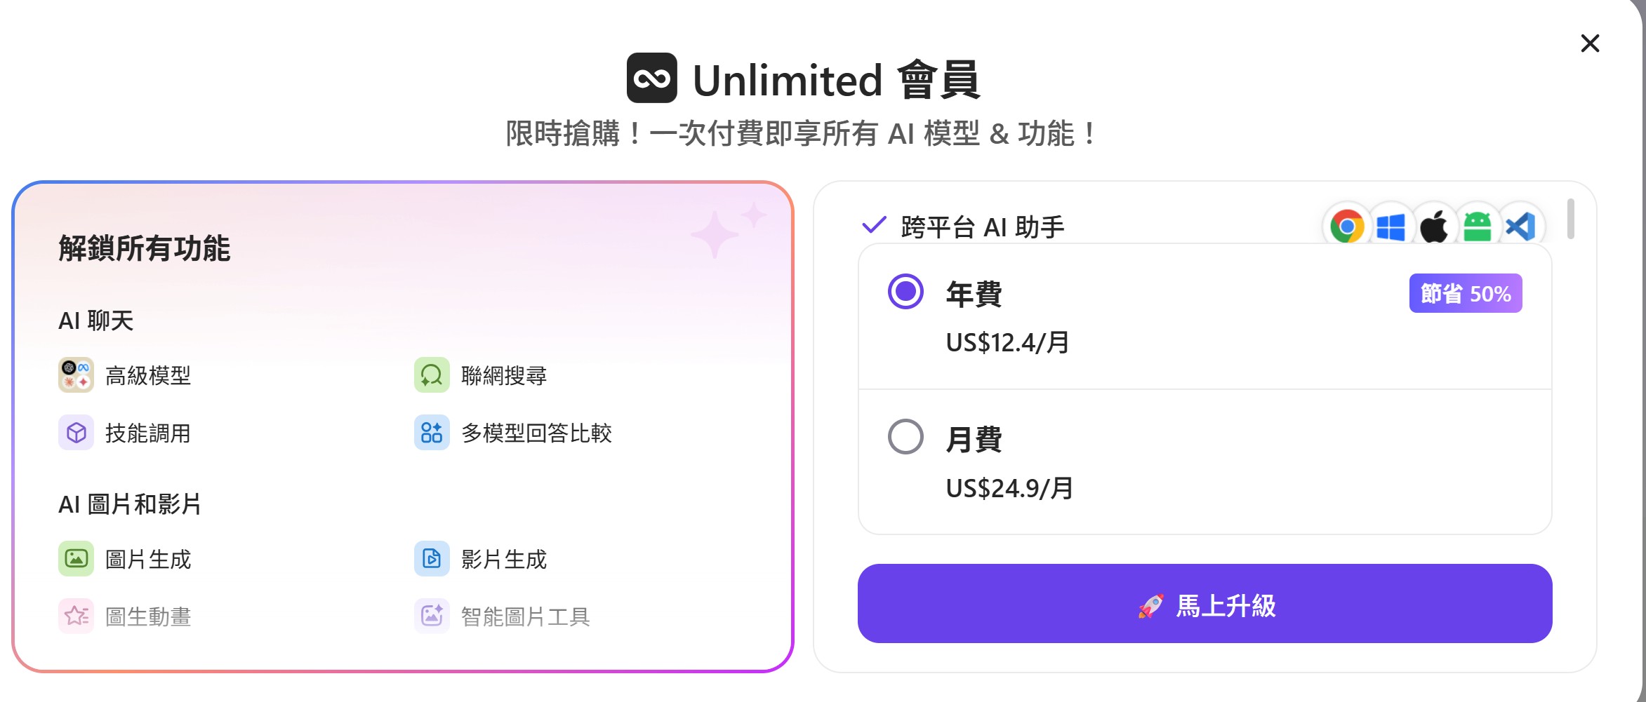Image resolution: width=1646 pixels, height=702 pixels.
Task: Close the Unlimited 會員 dialog
Action: click(x=1590, y=43)
